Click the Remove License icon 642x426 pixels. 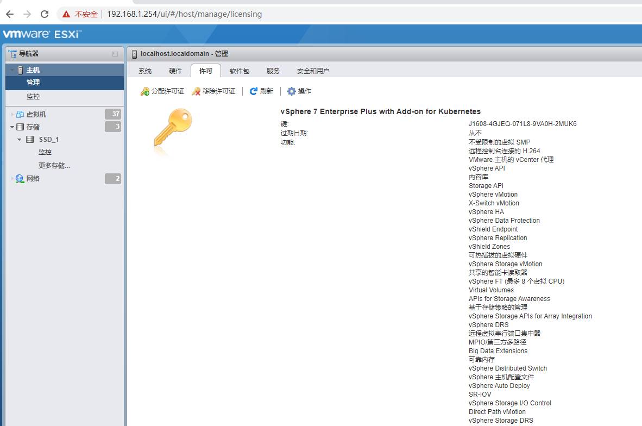[x=196, y=91]
